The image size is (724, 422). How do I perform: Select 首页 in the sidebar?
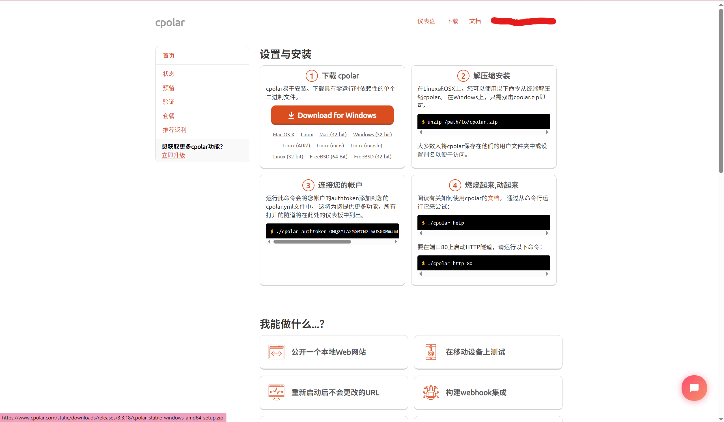[169, 55]
